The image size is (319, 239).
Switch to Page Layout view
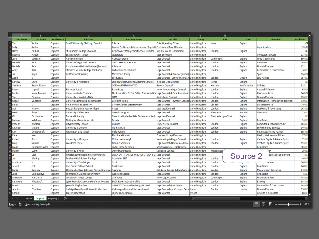(x=263, y=204)
